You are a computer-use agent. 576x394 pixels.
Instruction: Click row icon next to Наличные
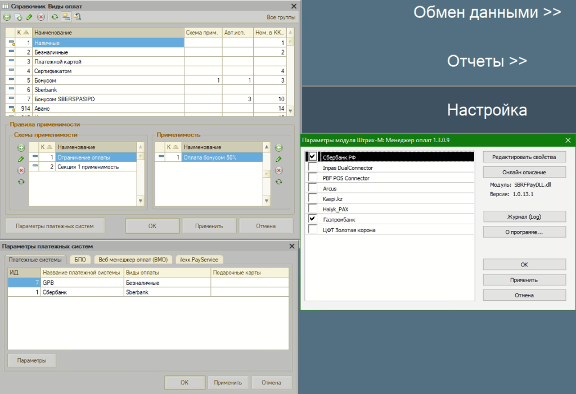point(11,43)
